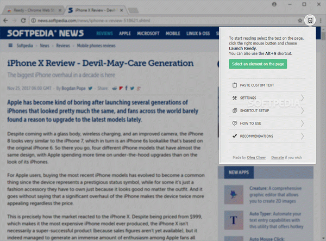Click the Donate link
The height and width of the screenshot is (241, 326).
coord(278,158)
